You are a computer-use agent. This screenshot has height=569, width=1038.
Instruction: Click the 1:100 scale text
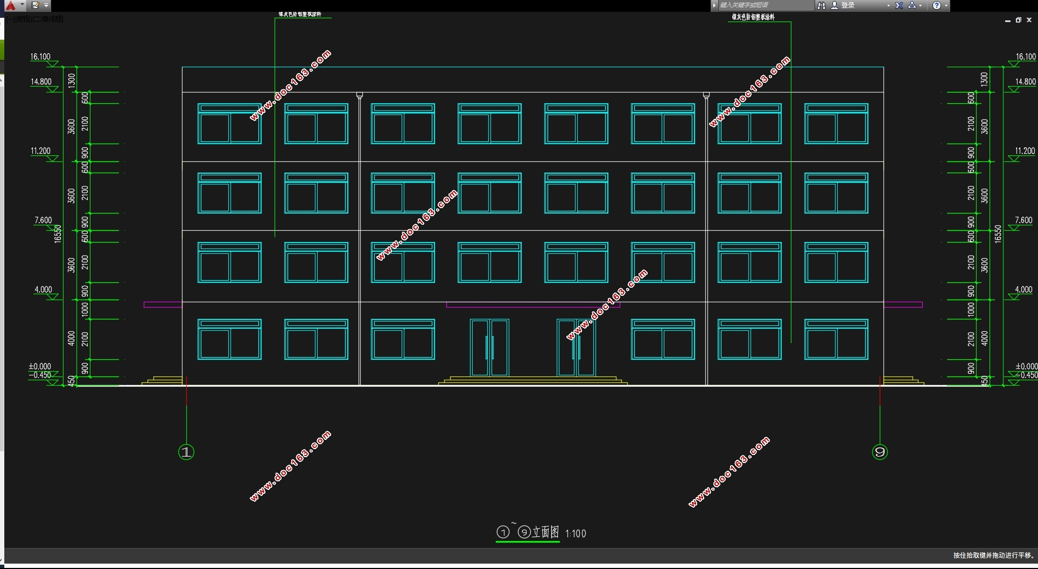(x=576, y=534)
